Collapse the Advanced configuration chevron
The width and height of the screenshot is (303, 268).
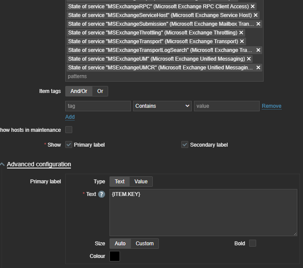point(2,165)
